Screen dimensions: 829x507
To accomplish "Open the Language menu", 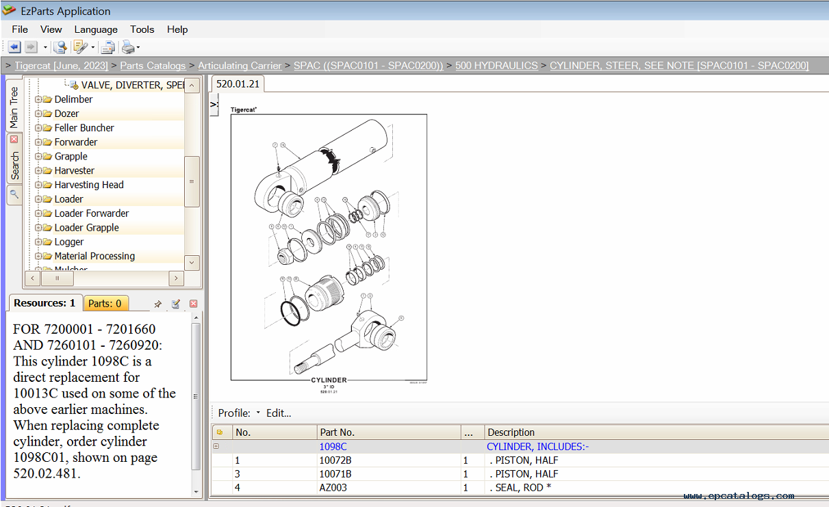I will pyautogui.click(x=96, y=29).
